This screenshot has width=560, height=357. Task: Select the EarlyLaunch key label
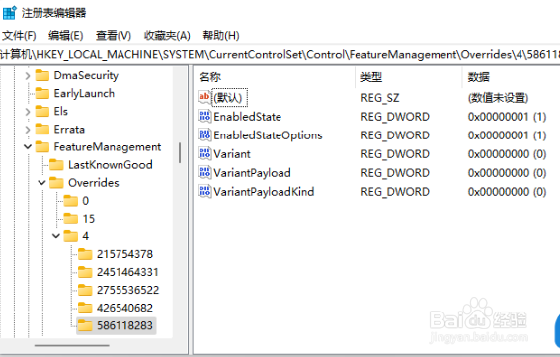point(84,93)
